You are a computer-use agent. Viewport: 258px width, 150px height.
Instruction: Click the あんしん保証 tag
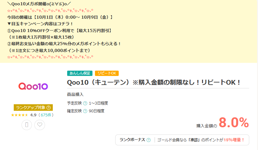(80, 73)
